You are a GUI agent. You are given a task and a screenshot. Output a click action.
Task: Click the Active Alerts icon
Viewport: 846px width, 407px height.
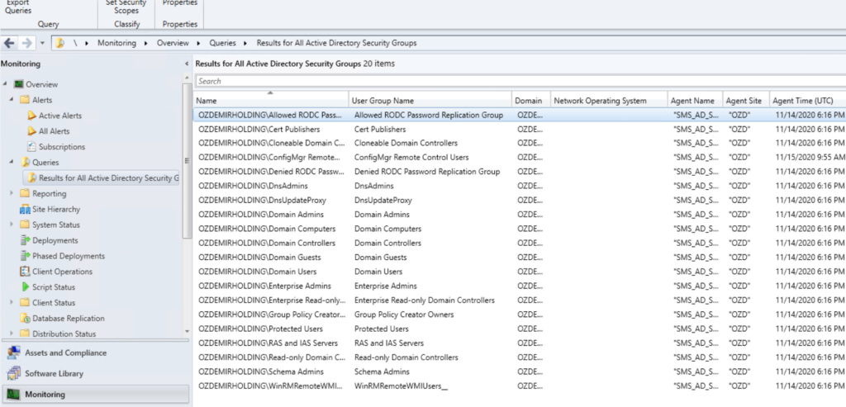tap(32, 116)
